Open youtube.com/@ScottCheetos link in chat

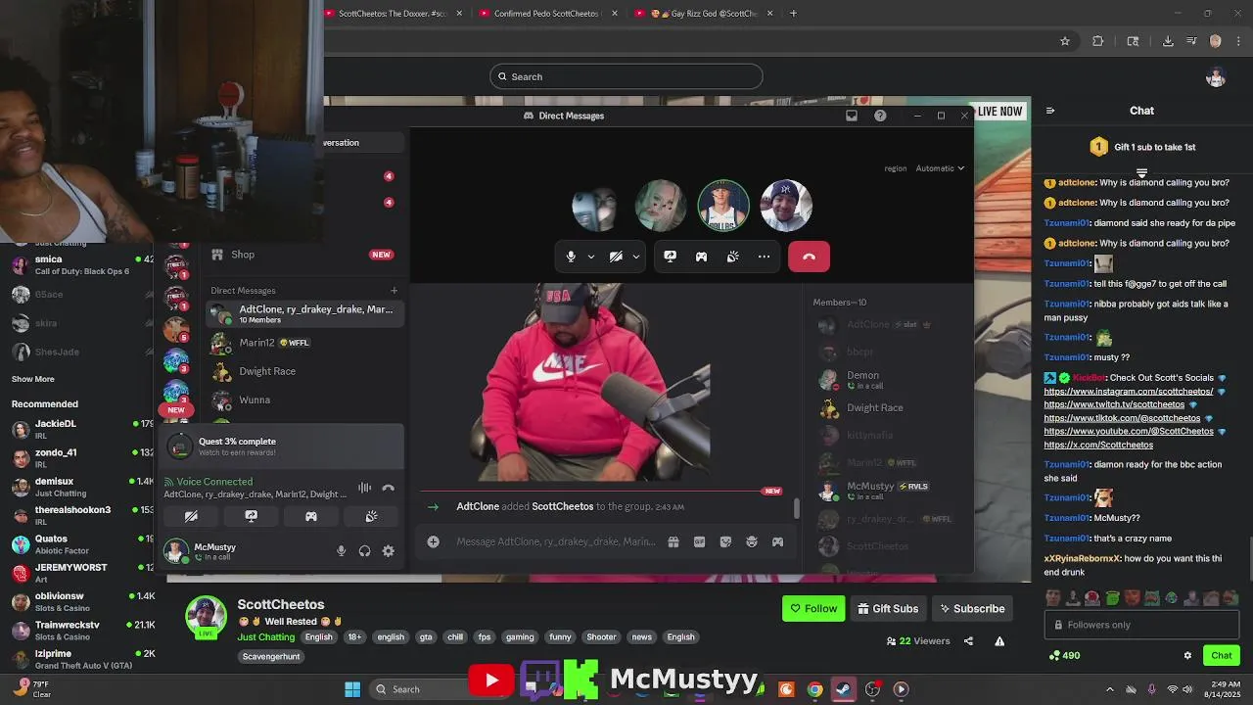click(x=1128, y=431)
